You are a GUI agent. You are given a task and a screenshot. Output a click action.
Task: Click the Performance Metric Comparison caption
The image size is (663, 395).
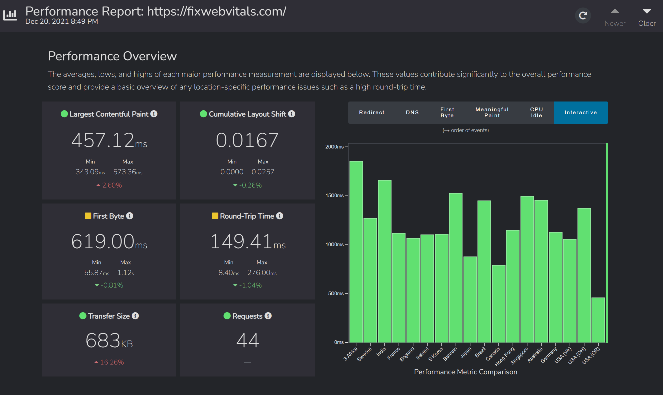[x=466, y=372]
